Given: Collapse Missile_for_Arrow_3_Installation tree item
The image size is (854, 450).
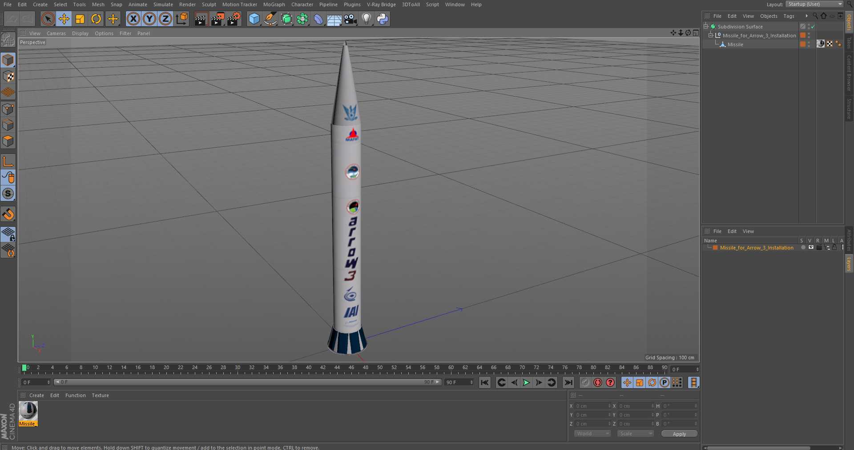Looking at the screenshot, I should coord(711,36).
